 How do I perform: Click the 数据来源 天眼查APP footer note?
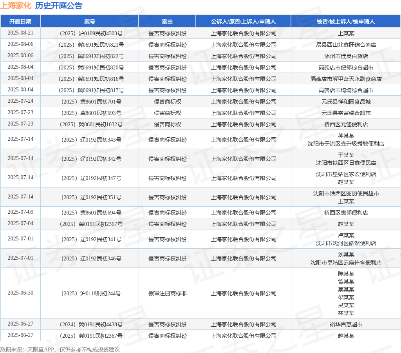tap(60, 349)
